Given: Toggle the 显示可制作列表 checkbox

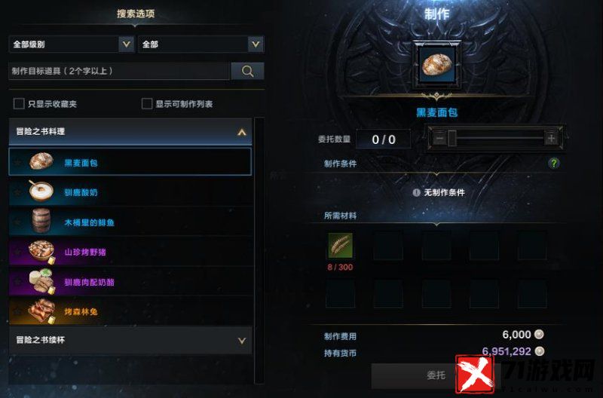Looking at the screenshot, I should 147,103.
